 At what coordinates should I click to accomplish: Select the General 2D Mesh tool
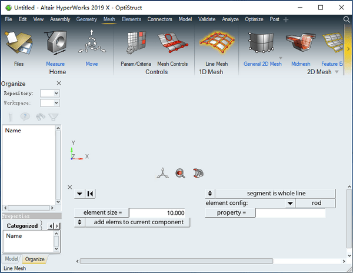pos(262,44)
